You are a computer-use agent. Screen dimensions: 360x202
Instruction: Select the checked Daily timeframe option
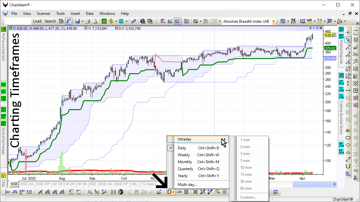coord(198,148)
